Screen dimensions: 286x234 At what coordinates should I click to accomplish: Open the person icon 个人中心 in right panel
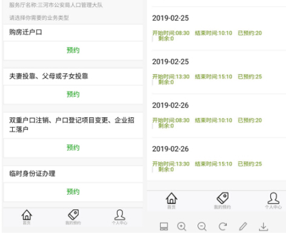273,198
